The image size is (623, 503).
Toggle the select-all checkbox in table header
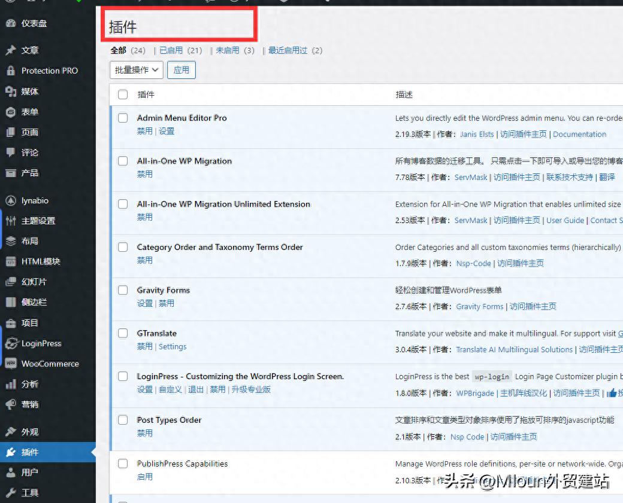pos(123,94)
